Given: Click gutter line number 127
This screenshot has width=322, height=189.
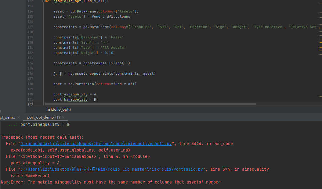Looking at the screenshot, I should (30, 27).
